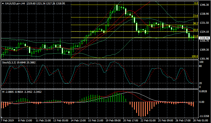Click the 11 Feb 21:00 time label

pos(43,121)
